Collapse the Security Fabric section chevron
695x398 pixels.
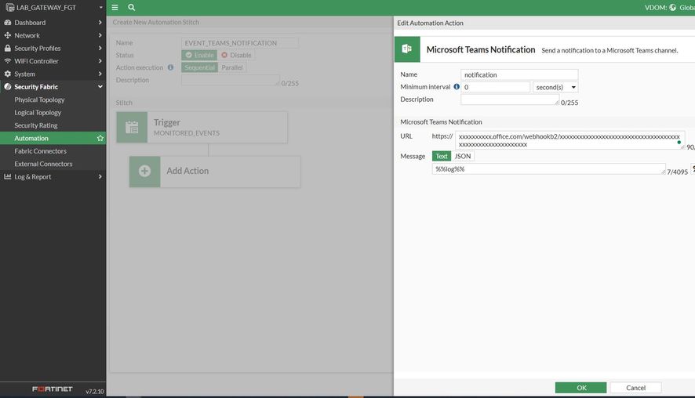click(x=100, y=87)
